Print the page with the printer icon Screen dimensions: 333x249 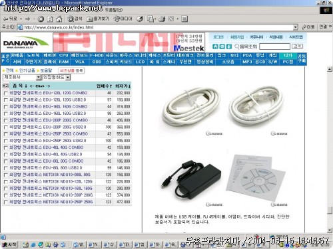(x=162, y=19)
